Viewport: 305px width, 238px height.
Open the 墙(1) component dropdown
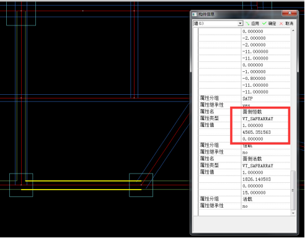tap(240, 24)
